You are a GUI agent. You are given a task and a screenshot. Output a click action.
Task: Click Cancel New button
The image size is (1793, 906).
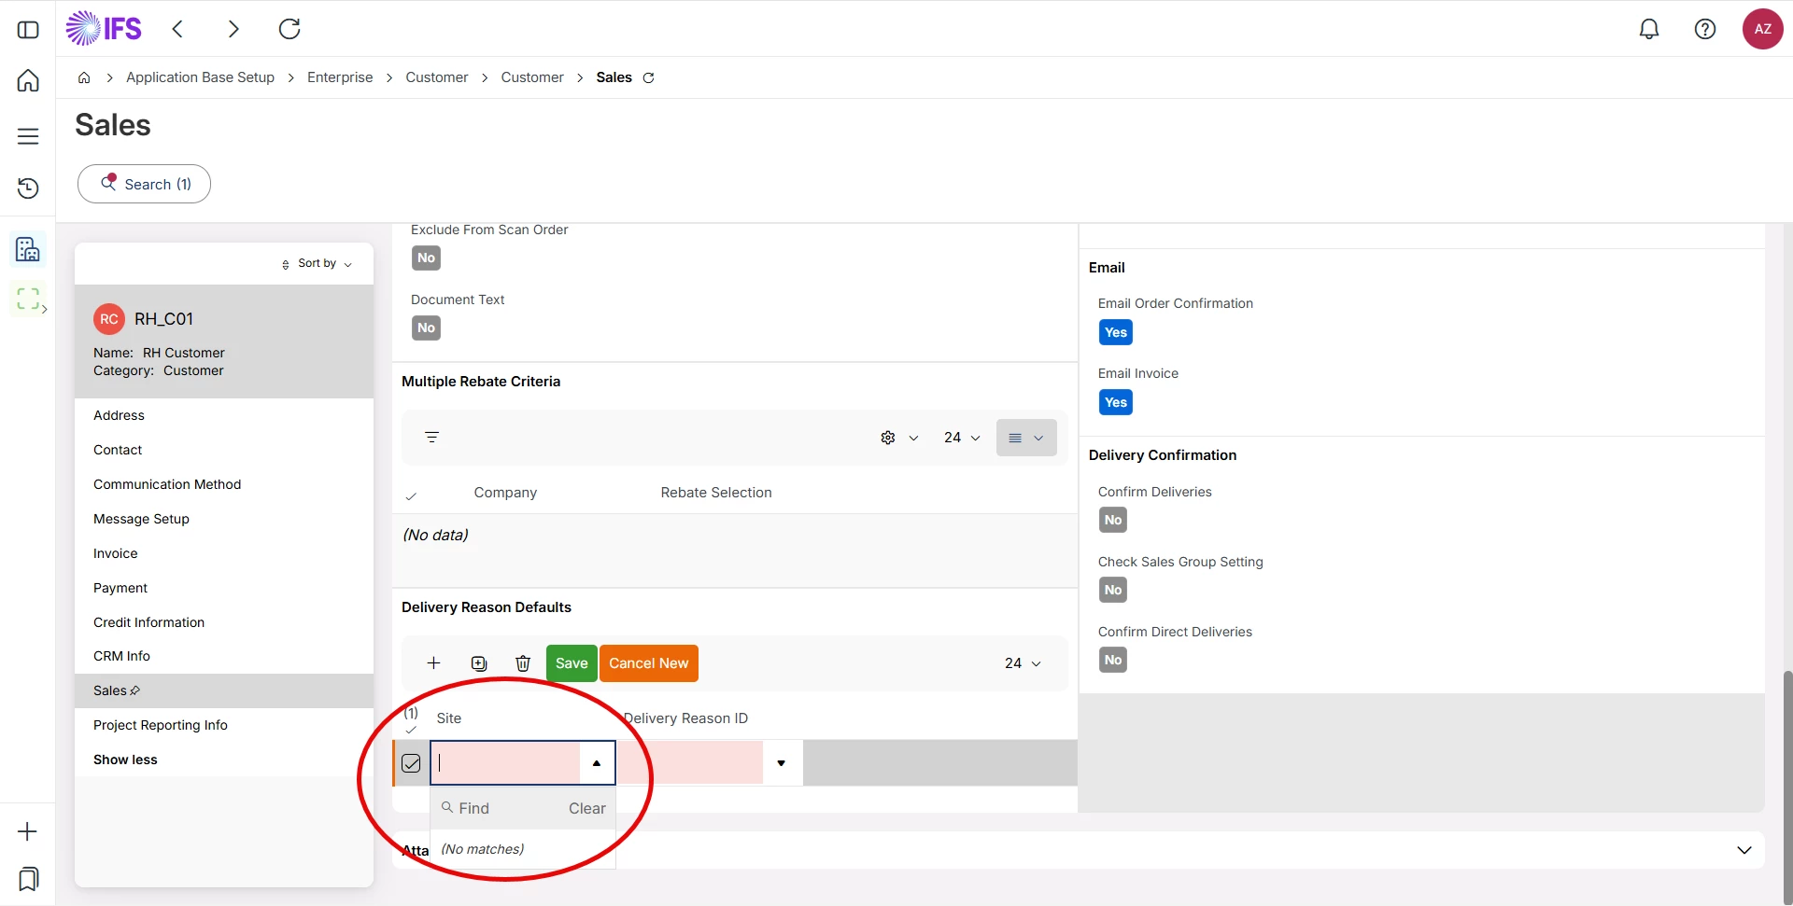(x=649, y=663)
